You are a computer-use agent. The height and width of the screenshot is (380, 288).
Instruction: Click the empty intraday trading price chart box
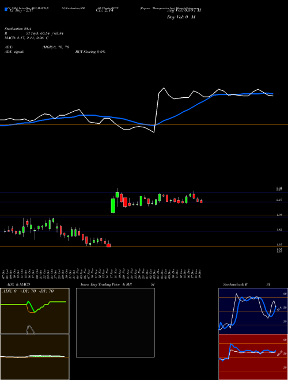click(x=115, y=322)
